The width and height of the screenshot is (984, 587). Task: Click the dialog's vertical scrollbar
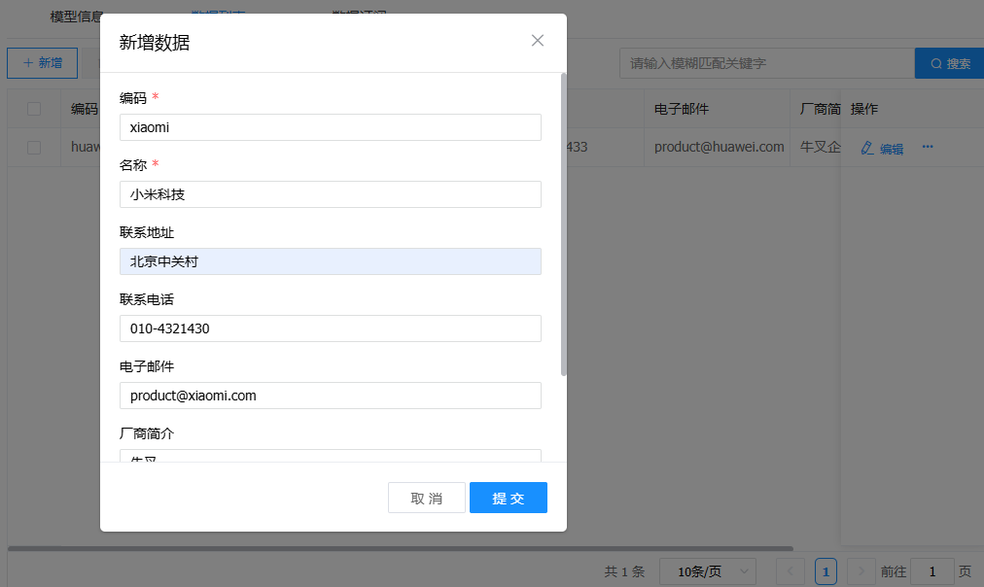point(564,224)
